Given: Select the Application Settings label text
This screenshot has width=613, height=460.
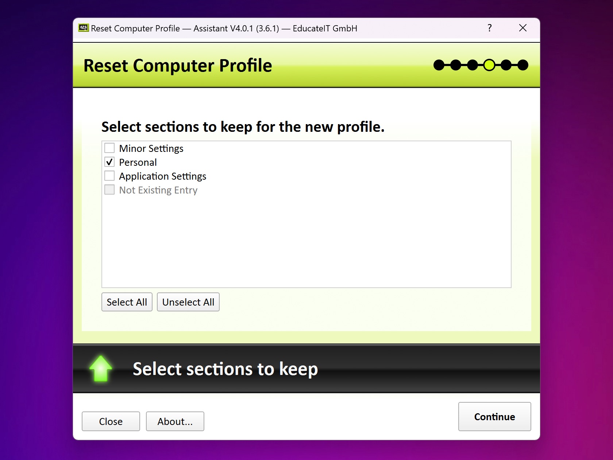Looking at the screenshot, I should 162,176.
